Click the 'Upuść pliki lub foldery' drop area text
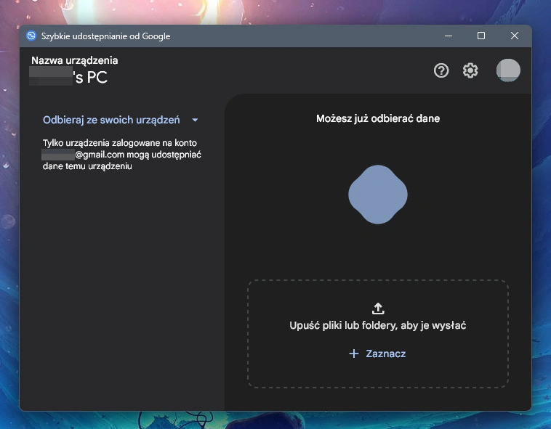551x429 pixels. [378, 325]
